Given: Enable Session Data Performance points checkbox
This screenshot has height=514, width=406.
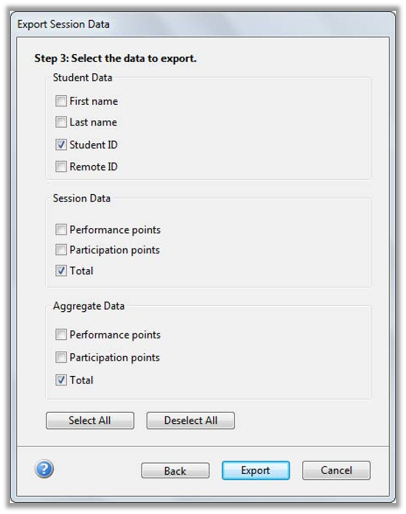Looking at the screenshot, I should 61,230.
